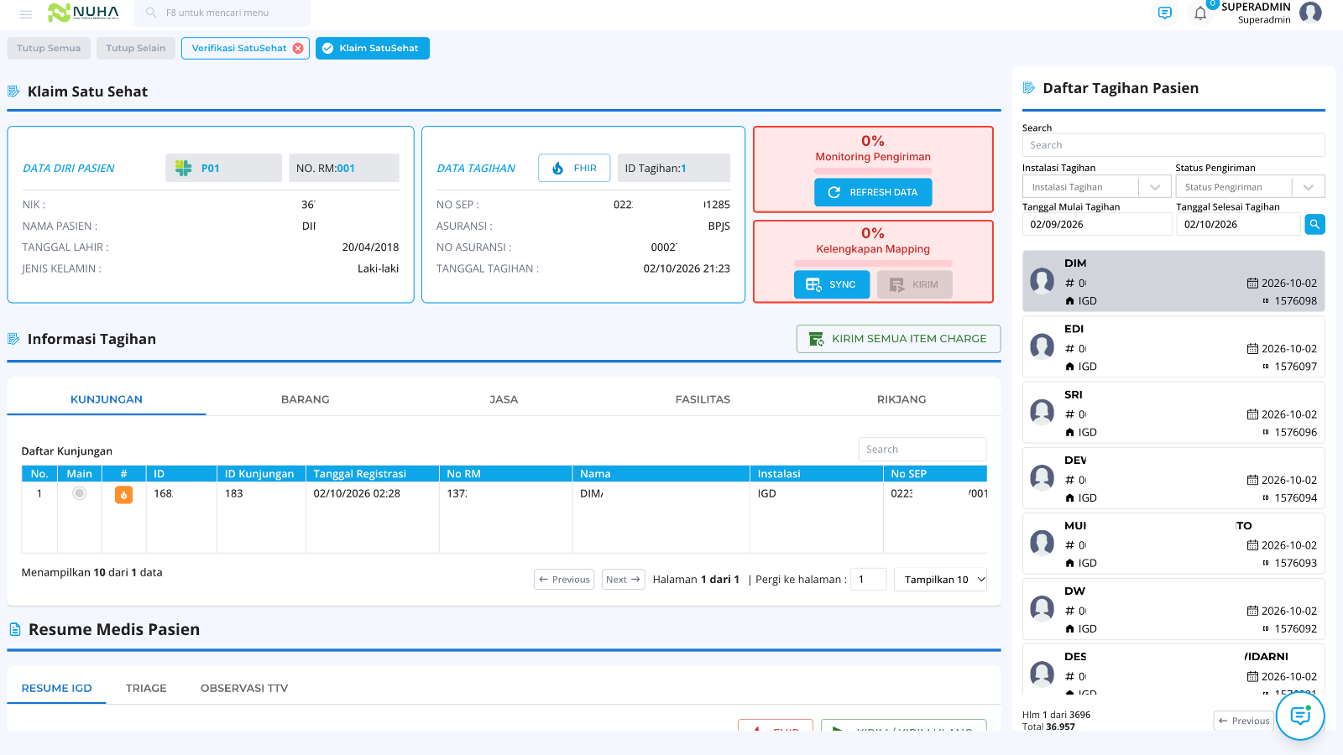Click the Tanggal Selesai Tagihan date field
This screenshot has height=755, width=1343.
point(1239,224)
